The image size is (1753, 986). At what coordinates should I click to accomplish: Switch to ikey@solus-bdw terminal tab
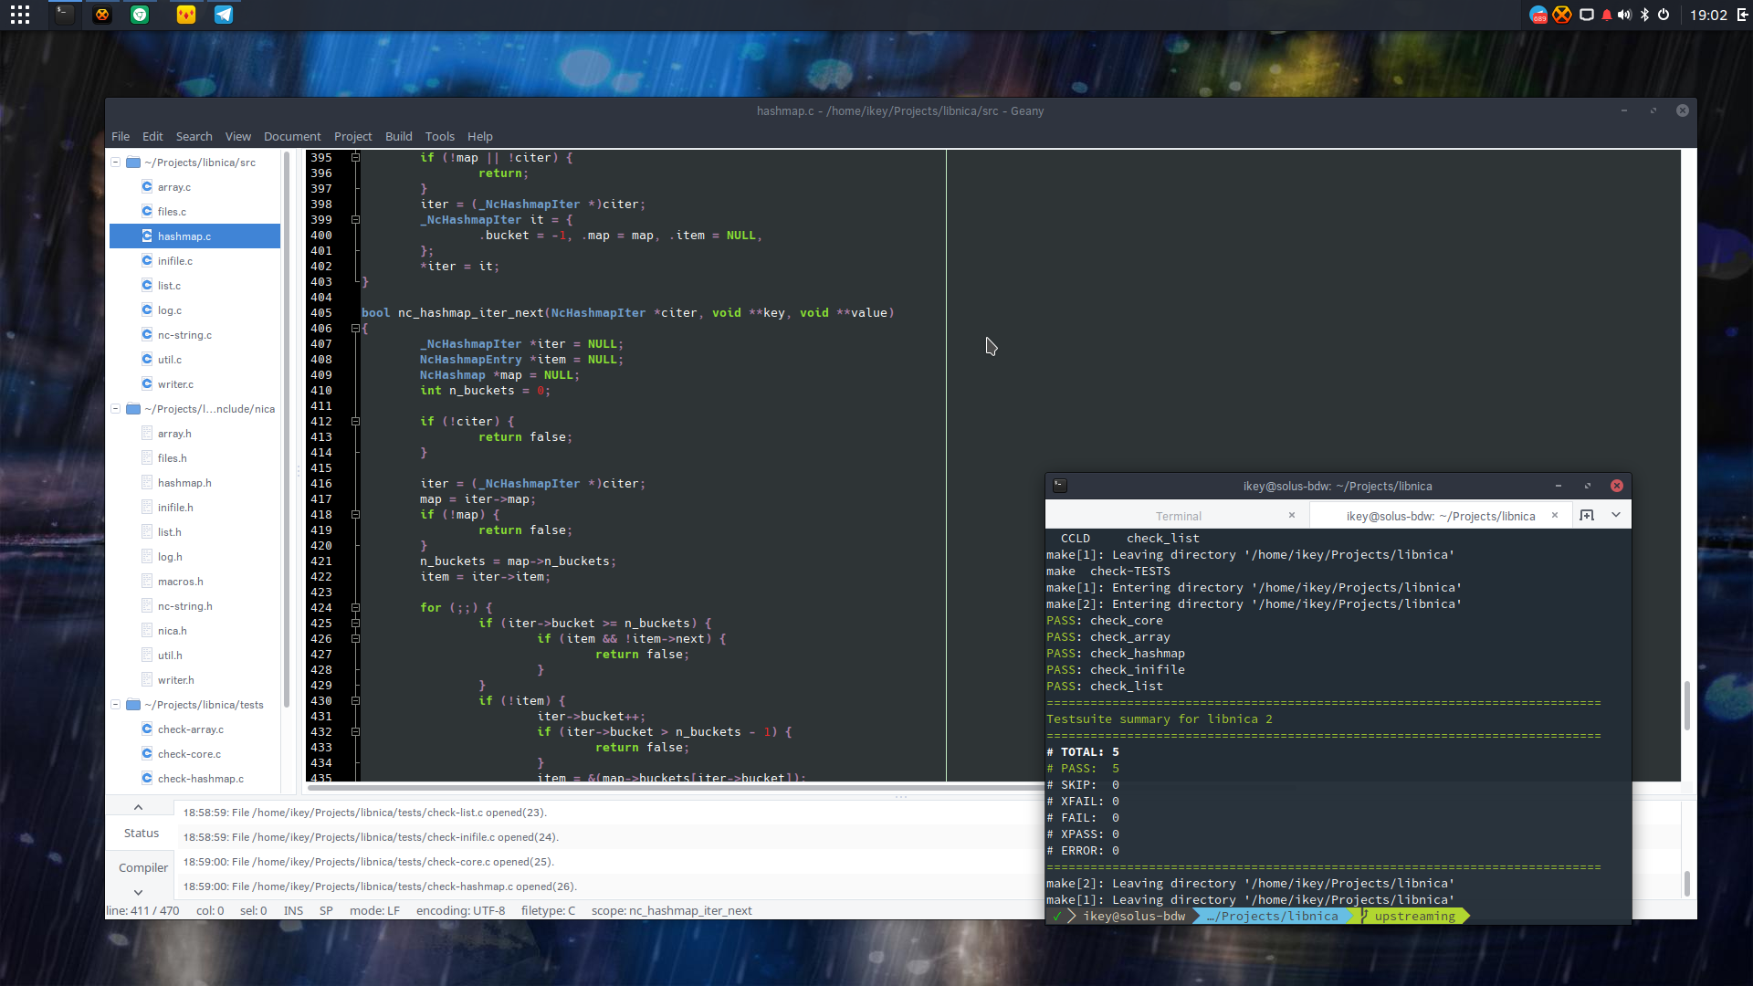(1440, 516)
